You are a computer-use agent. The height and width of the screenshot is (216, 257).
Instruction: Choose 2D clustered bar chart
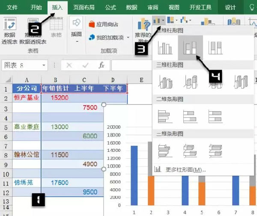(x=165, y=116)
